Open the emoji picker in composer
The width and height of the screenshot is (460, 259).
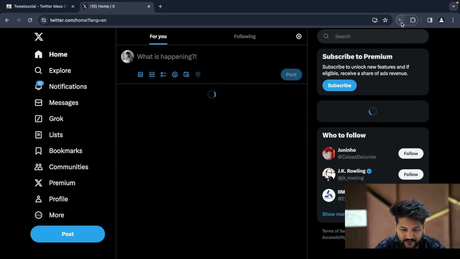pyautogui.click(x=175, y=74)
